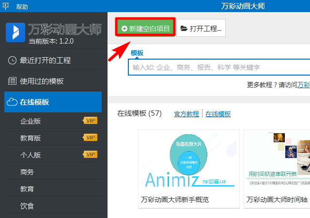Click the cloud icon beside 在线模板

(x=12, y=102)
